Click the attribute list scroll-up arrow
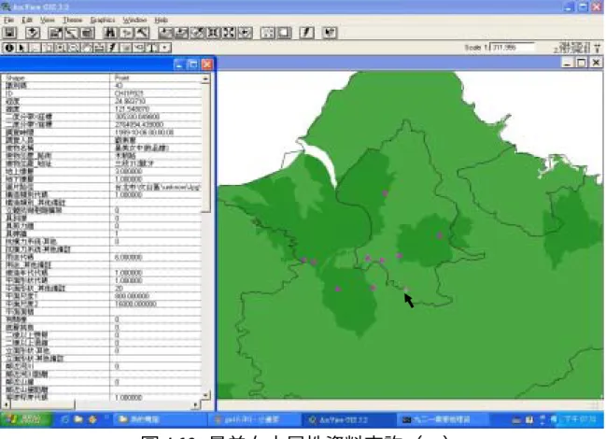Screen dimensions: 606x439 pyautogui.click(x=205, y=78)
